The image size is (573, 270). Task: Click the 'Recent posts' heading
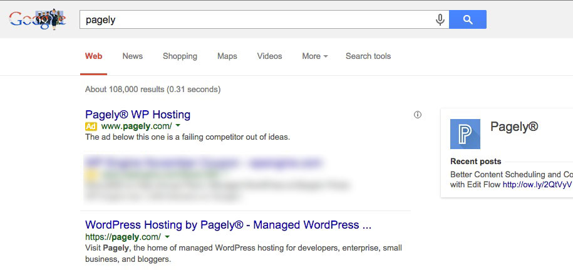[x=475, y=162]
